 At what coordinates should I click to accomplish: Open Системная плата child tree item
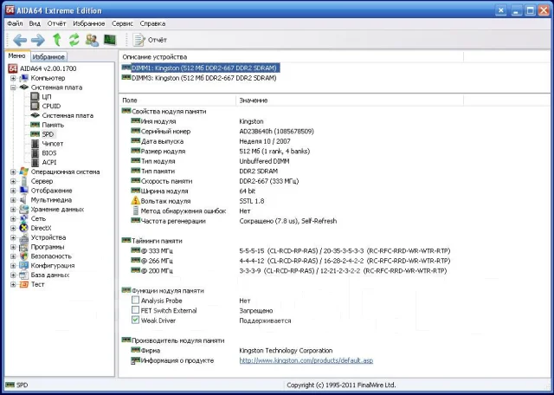68,115
